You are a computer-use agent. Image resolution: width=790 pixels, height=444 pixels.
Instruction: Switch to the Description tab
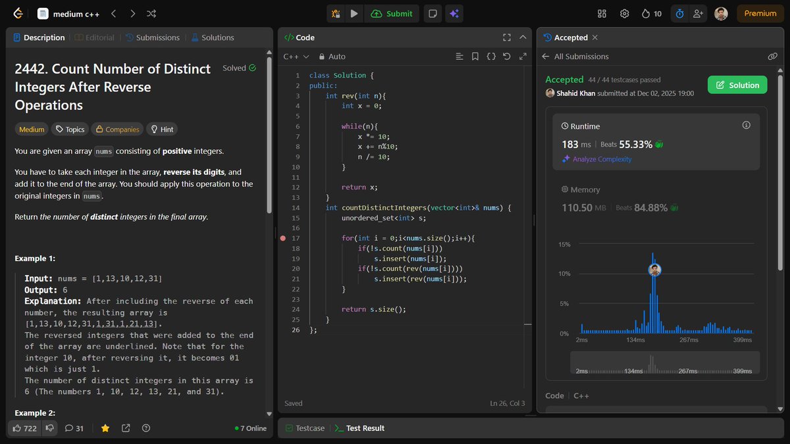[x=39, y=37]
